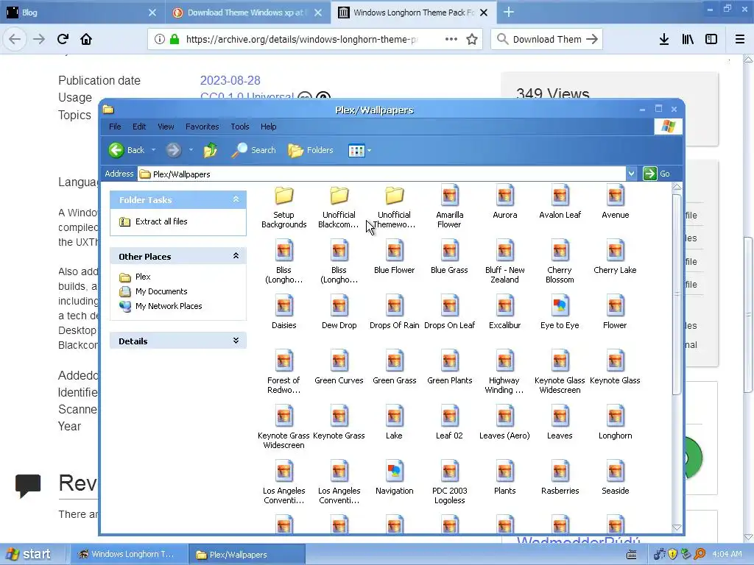Select the Blue Grass image file
The image size is (754, 565).
coord(449,257)
